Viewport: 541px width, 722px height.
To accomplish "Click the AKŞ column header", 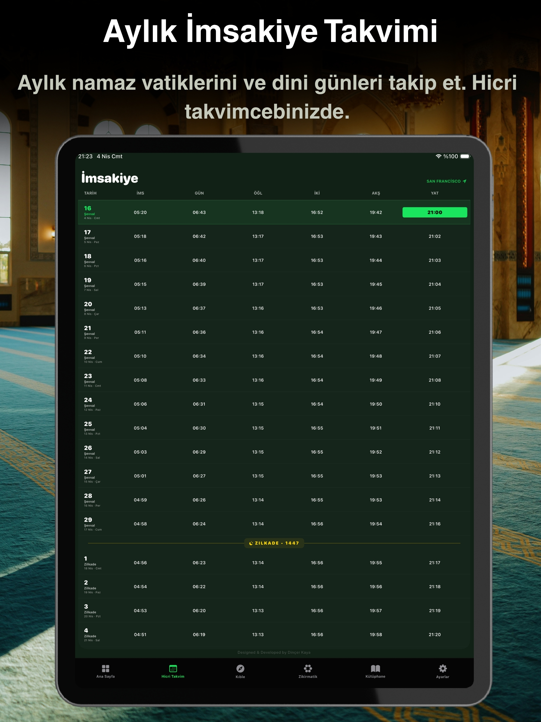I will pos(376,193).
